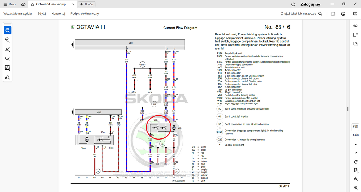The height and width of the screenshot is (192, 361).
Task: Star the Octavia3 document tab
Action: (x=32, y=4)
